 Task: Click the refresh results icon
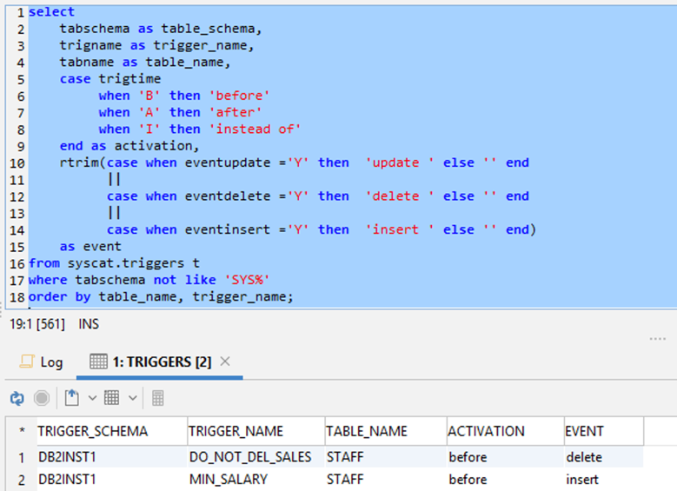point(17,398)
